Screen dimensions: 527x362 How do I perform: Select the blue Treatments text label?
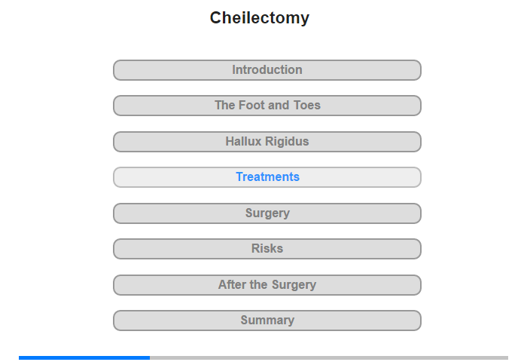(x=267, y=176)
